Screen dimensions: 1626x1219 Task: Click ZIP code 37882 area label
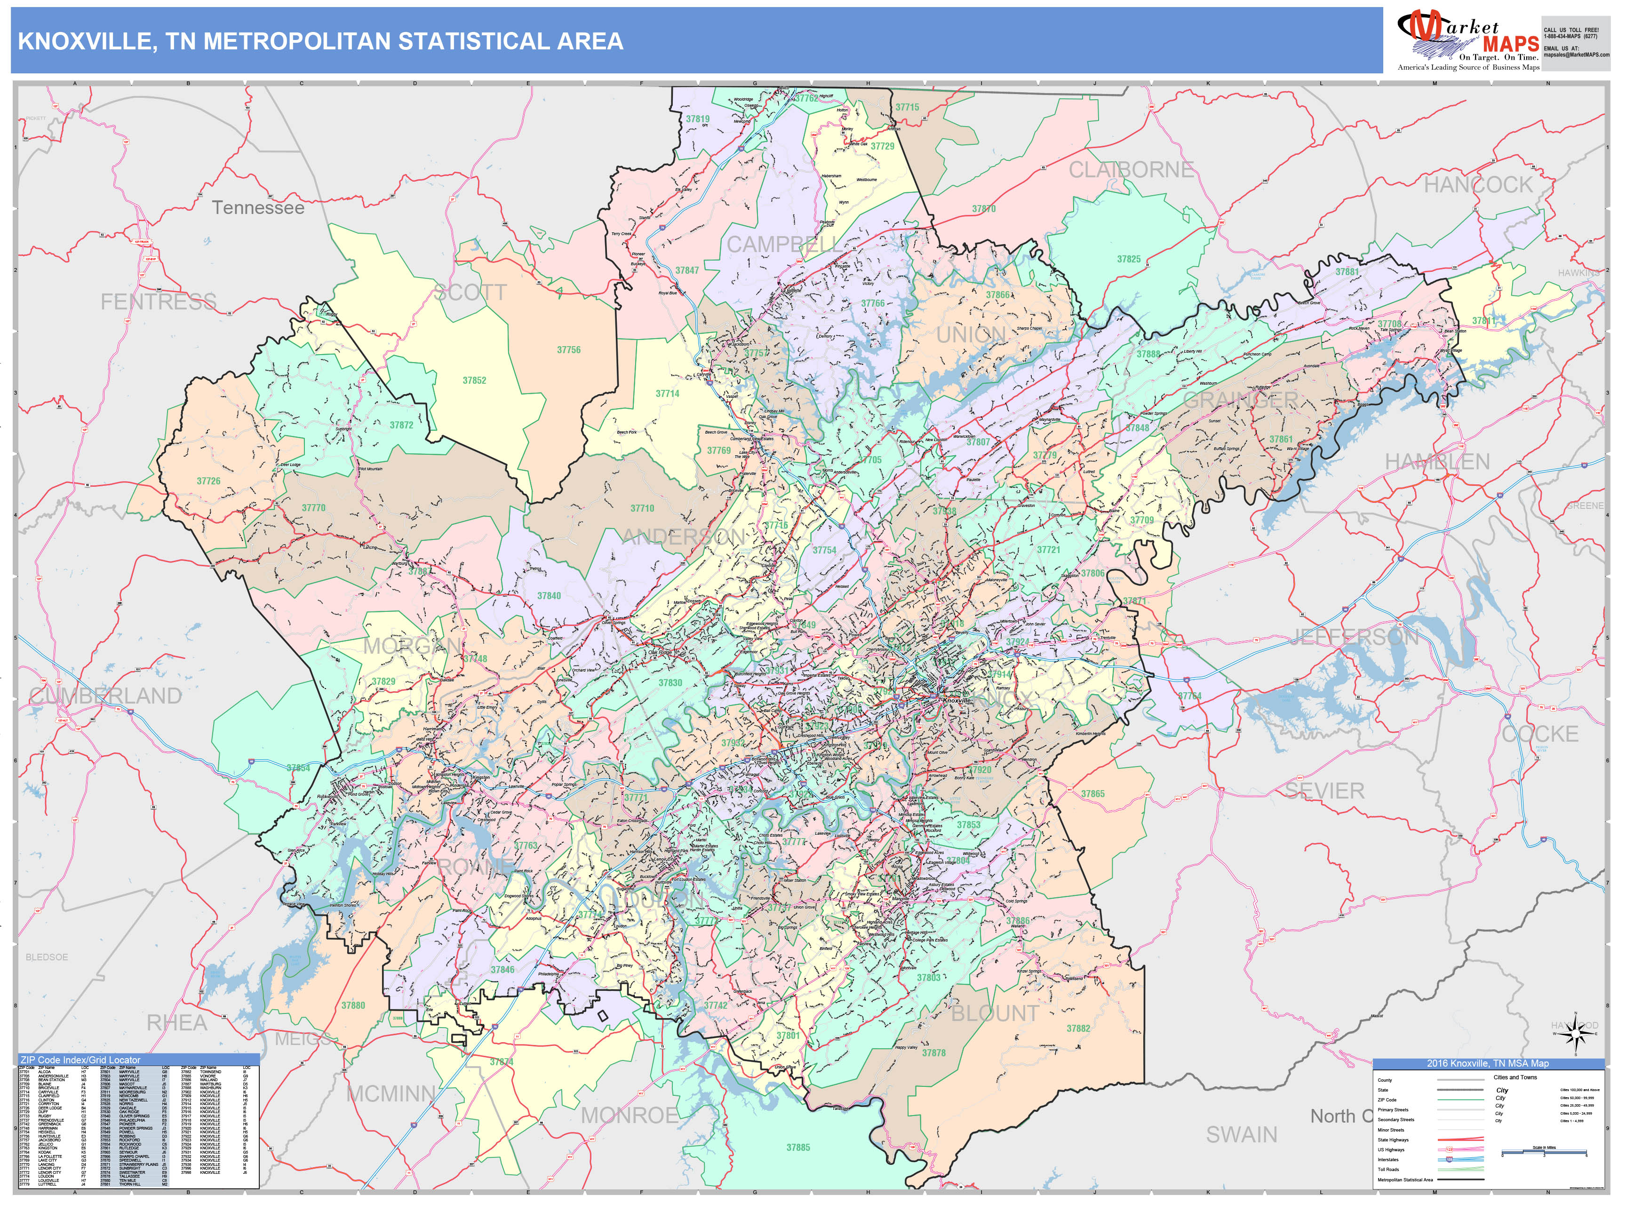point(1078,1028)
